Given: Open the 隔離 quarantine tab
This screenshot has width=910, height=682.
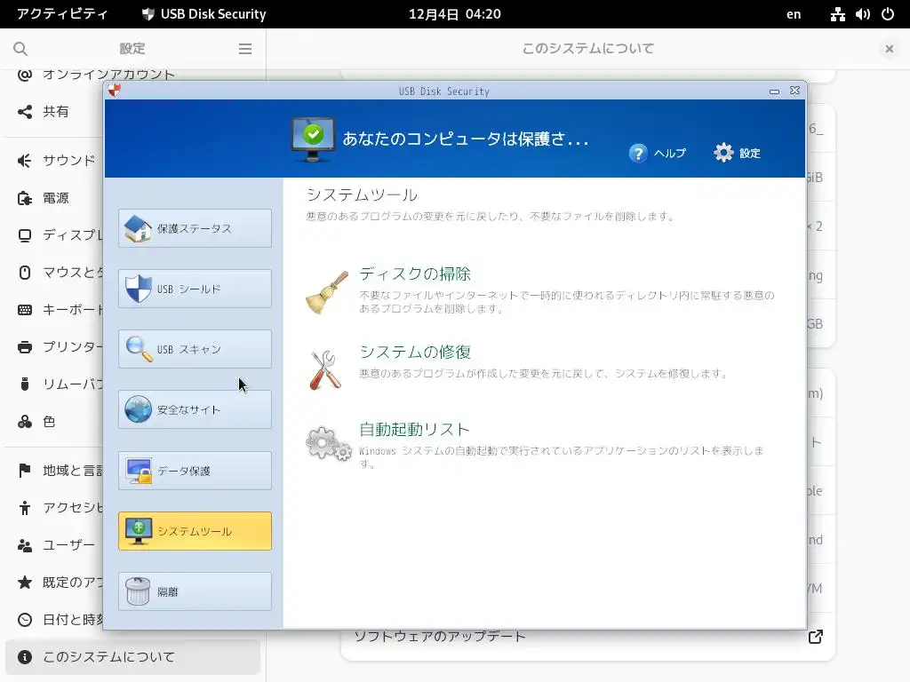Looking at the screenshot, I should [195, 591].
